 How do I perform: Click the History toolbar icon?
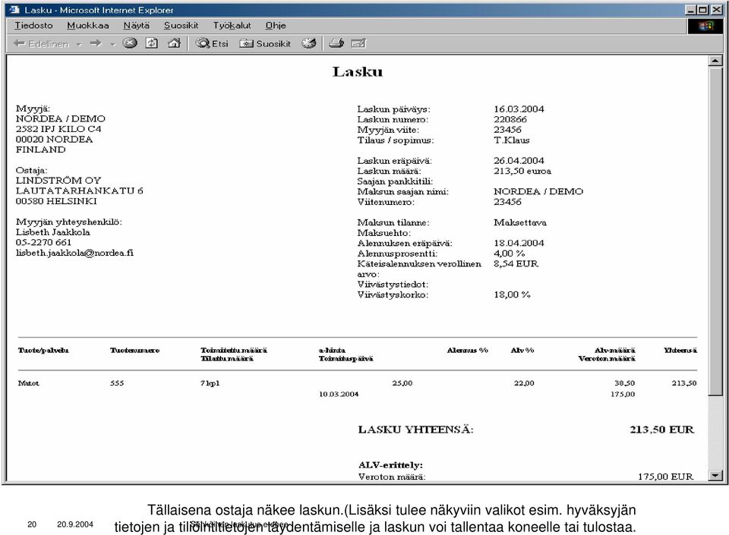pos(309,43)
